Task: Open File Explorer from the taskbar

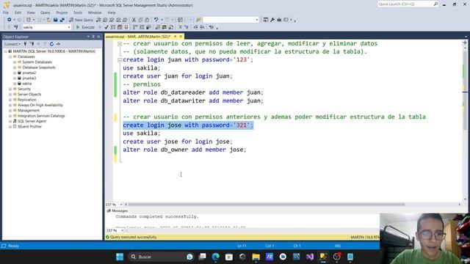Action: 256,257
